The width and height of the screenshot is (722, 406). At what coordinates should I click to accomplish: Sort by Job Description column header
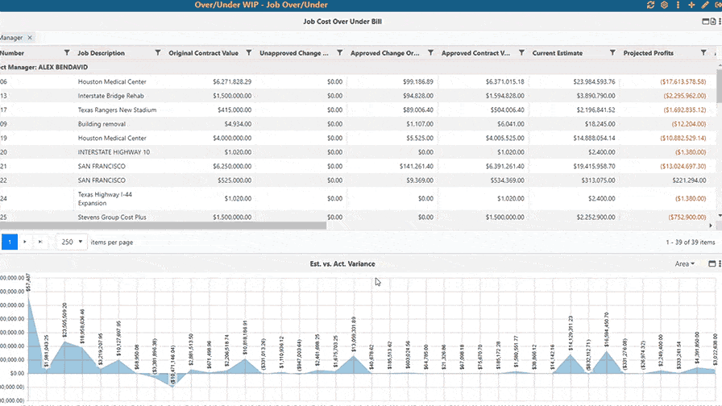tap(102, 53)
